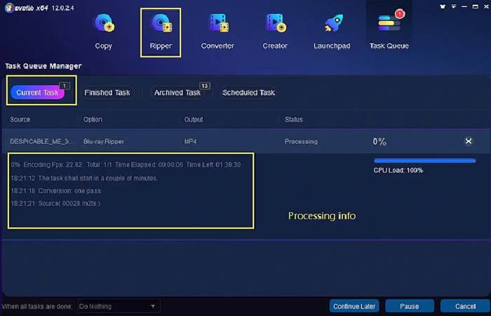Click the blue task progress bar

pyautogui.click(x=424, y=161)
